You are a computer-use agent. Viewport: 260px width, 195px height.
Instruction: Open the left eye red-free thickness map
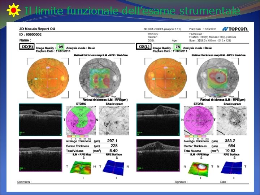(x=218, y=78)
